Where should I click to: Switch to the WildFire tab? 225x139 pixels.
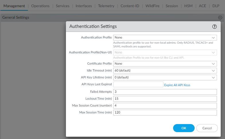153,6
